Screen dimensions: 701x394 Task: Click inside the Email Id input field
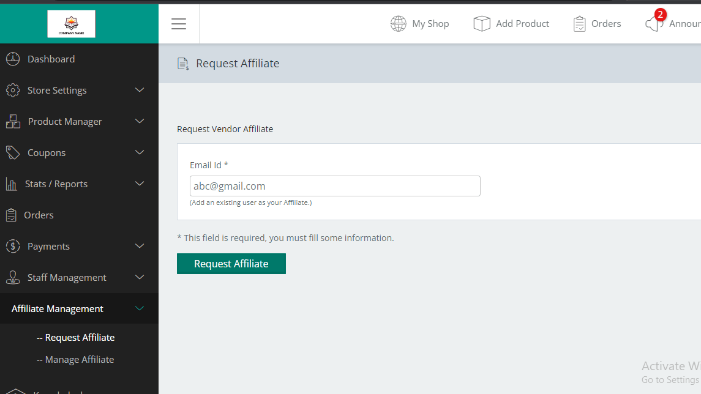[x=335, y=186]
